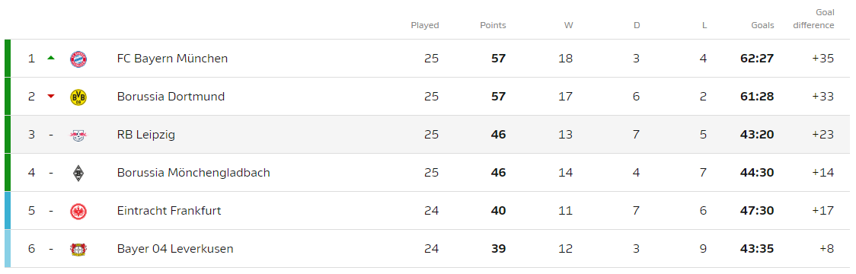Click the Bayer 04 Leverkusen crest

[78, 250]
